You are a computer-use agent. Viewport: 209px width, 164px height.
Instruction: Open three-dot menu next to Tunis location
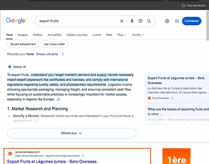click(63, 54)
